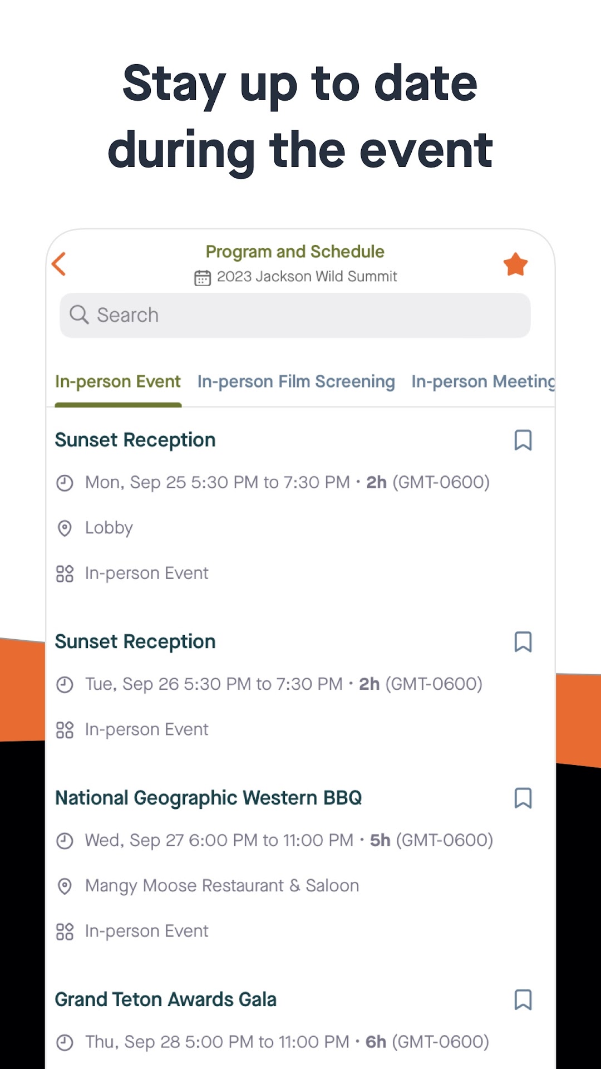601x1069 pixels.
Task: Click the clock icon for Wed, Sep 27
Action: pos(65,841)
